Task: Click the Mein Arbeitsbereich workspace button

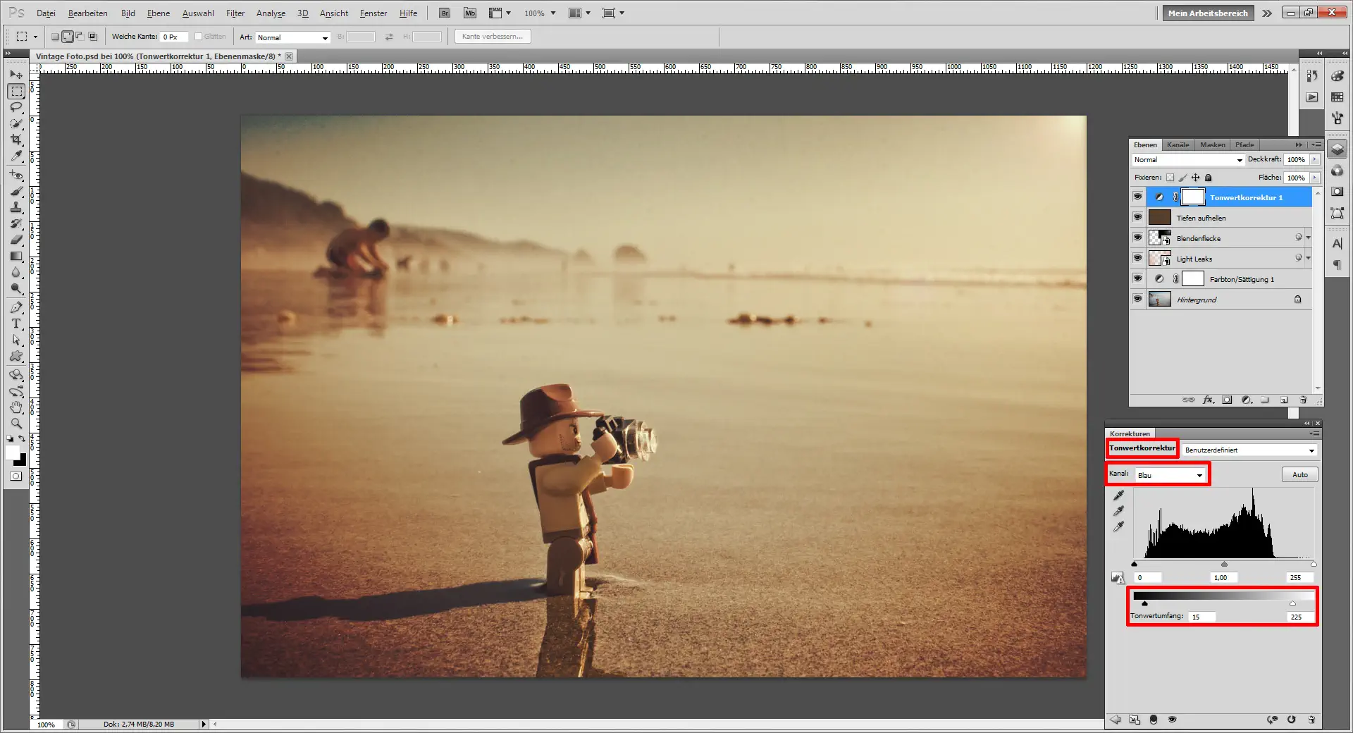Action: 1207,13
